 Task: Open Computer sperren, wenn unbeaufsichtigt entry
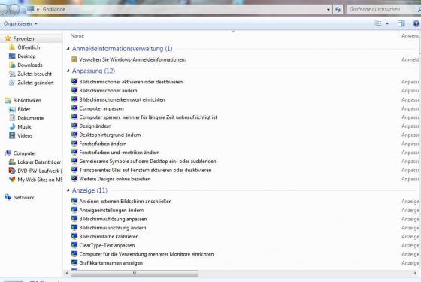148,117
